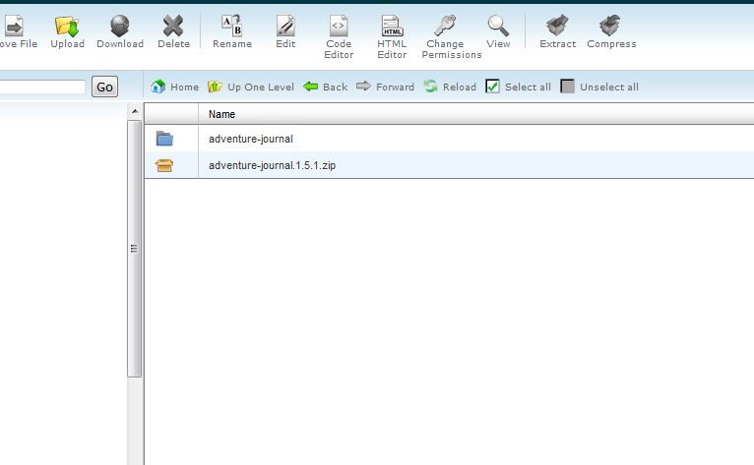The image size is (754, 465).
Task: Select the adventure-journal folder
Action: point(250,139)
